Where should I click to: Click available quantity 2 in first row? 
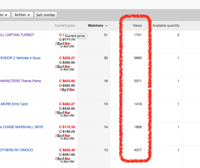pos(178,35)
